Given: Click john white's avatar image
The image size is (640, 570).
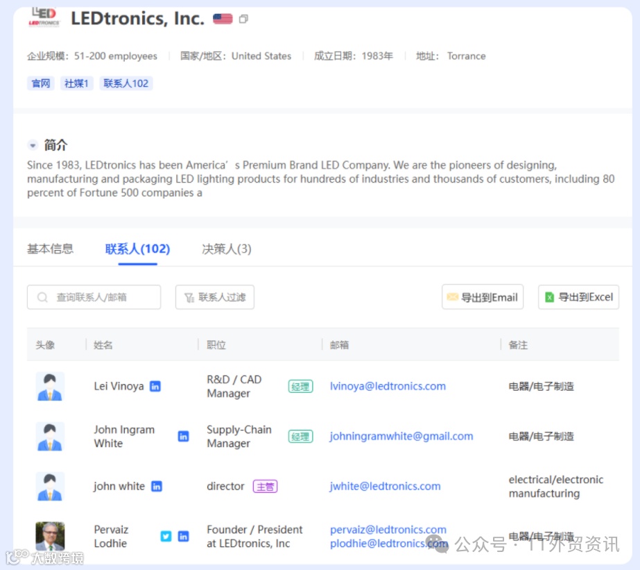Looking at the screenshot, I should tap(50, 486).
